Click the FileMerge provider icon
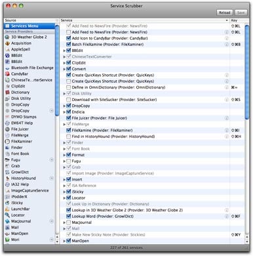This screenshot has height=256, width=253. pos(7,135)
